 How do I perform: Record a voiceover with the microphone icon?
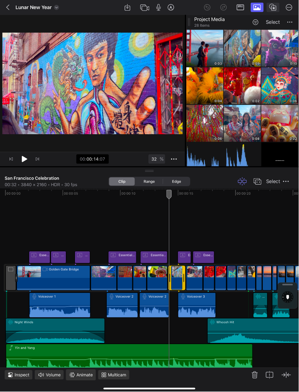click(x=158, y=7)
